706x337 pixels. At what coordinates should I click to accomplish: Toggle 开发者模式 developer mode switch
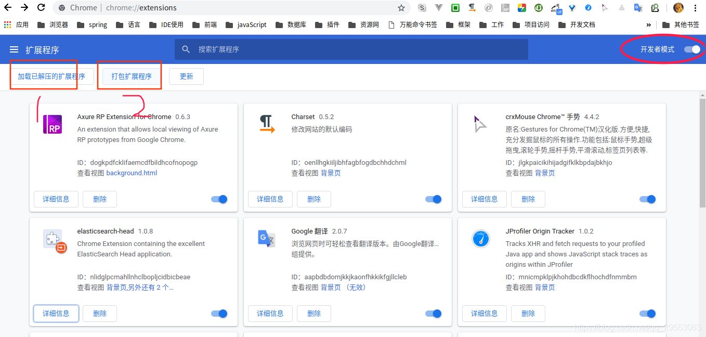[692, 49]
